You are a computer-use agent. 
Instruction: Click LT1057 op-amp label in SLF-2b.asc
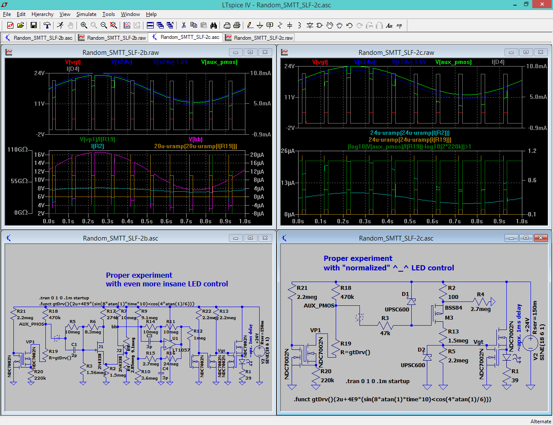(x=182, y=350)
